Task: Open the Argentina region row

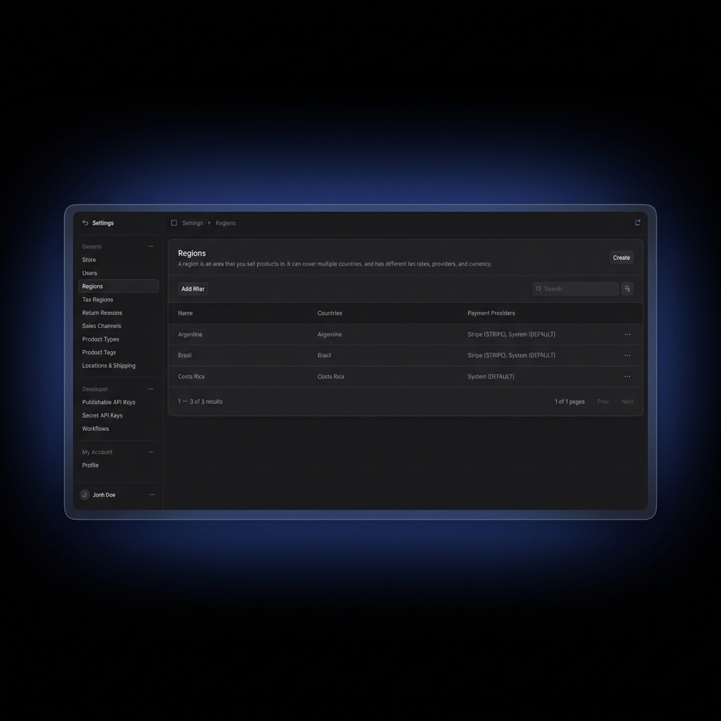Action: pyautogui.click(x=190, y=334)
